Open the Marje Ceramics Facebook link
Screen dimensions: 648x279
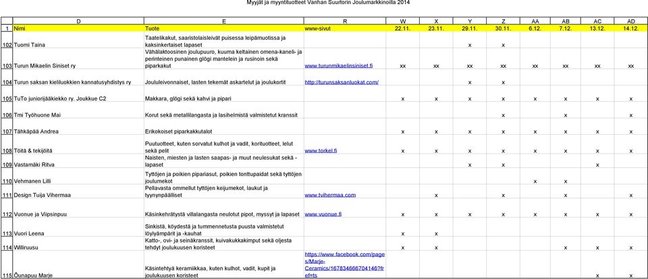point(345,265)
